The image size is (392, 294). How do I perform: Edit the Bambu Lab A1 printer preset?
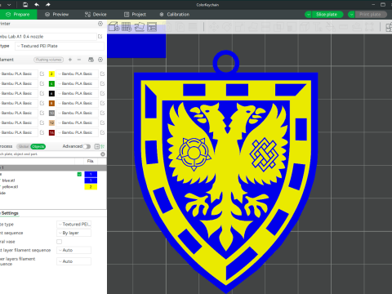(x=100, y=36)
